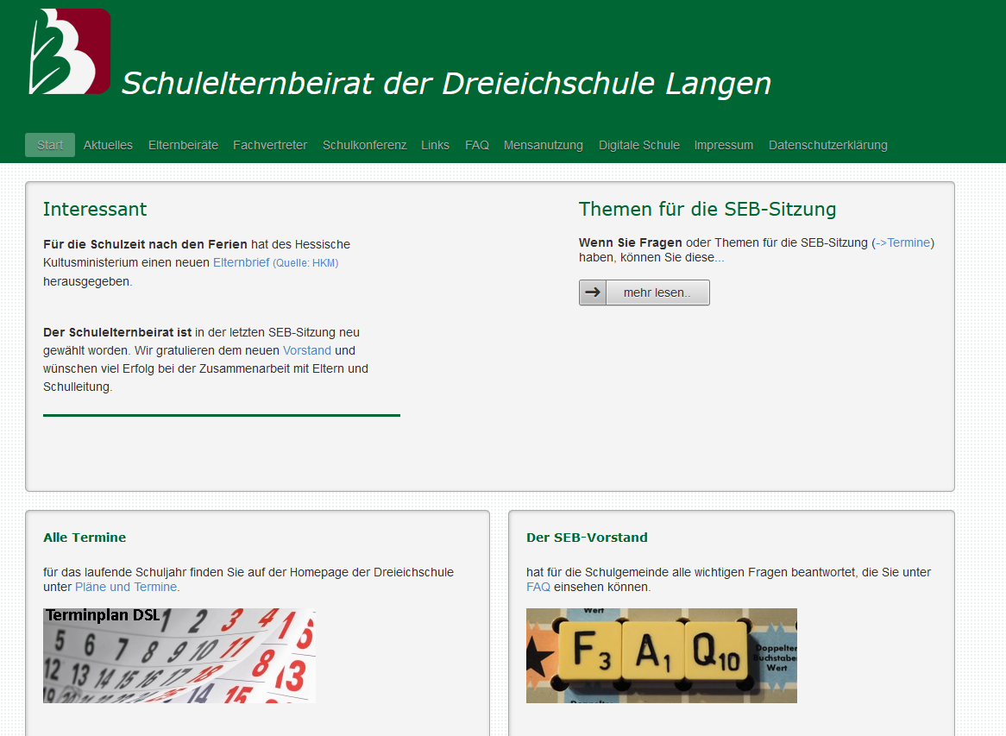This screenshot has height=736, width=1006.
Task: Click the FAQ link under Der SEB-Vorstand
Action: 538,586
